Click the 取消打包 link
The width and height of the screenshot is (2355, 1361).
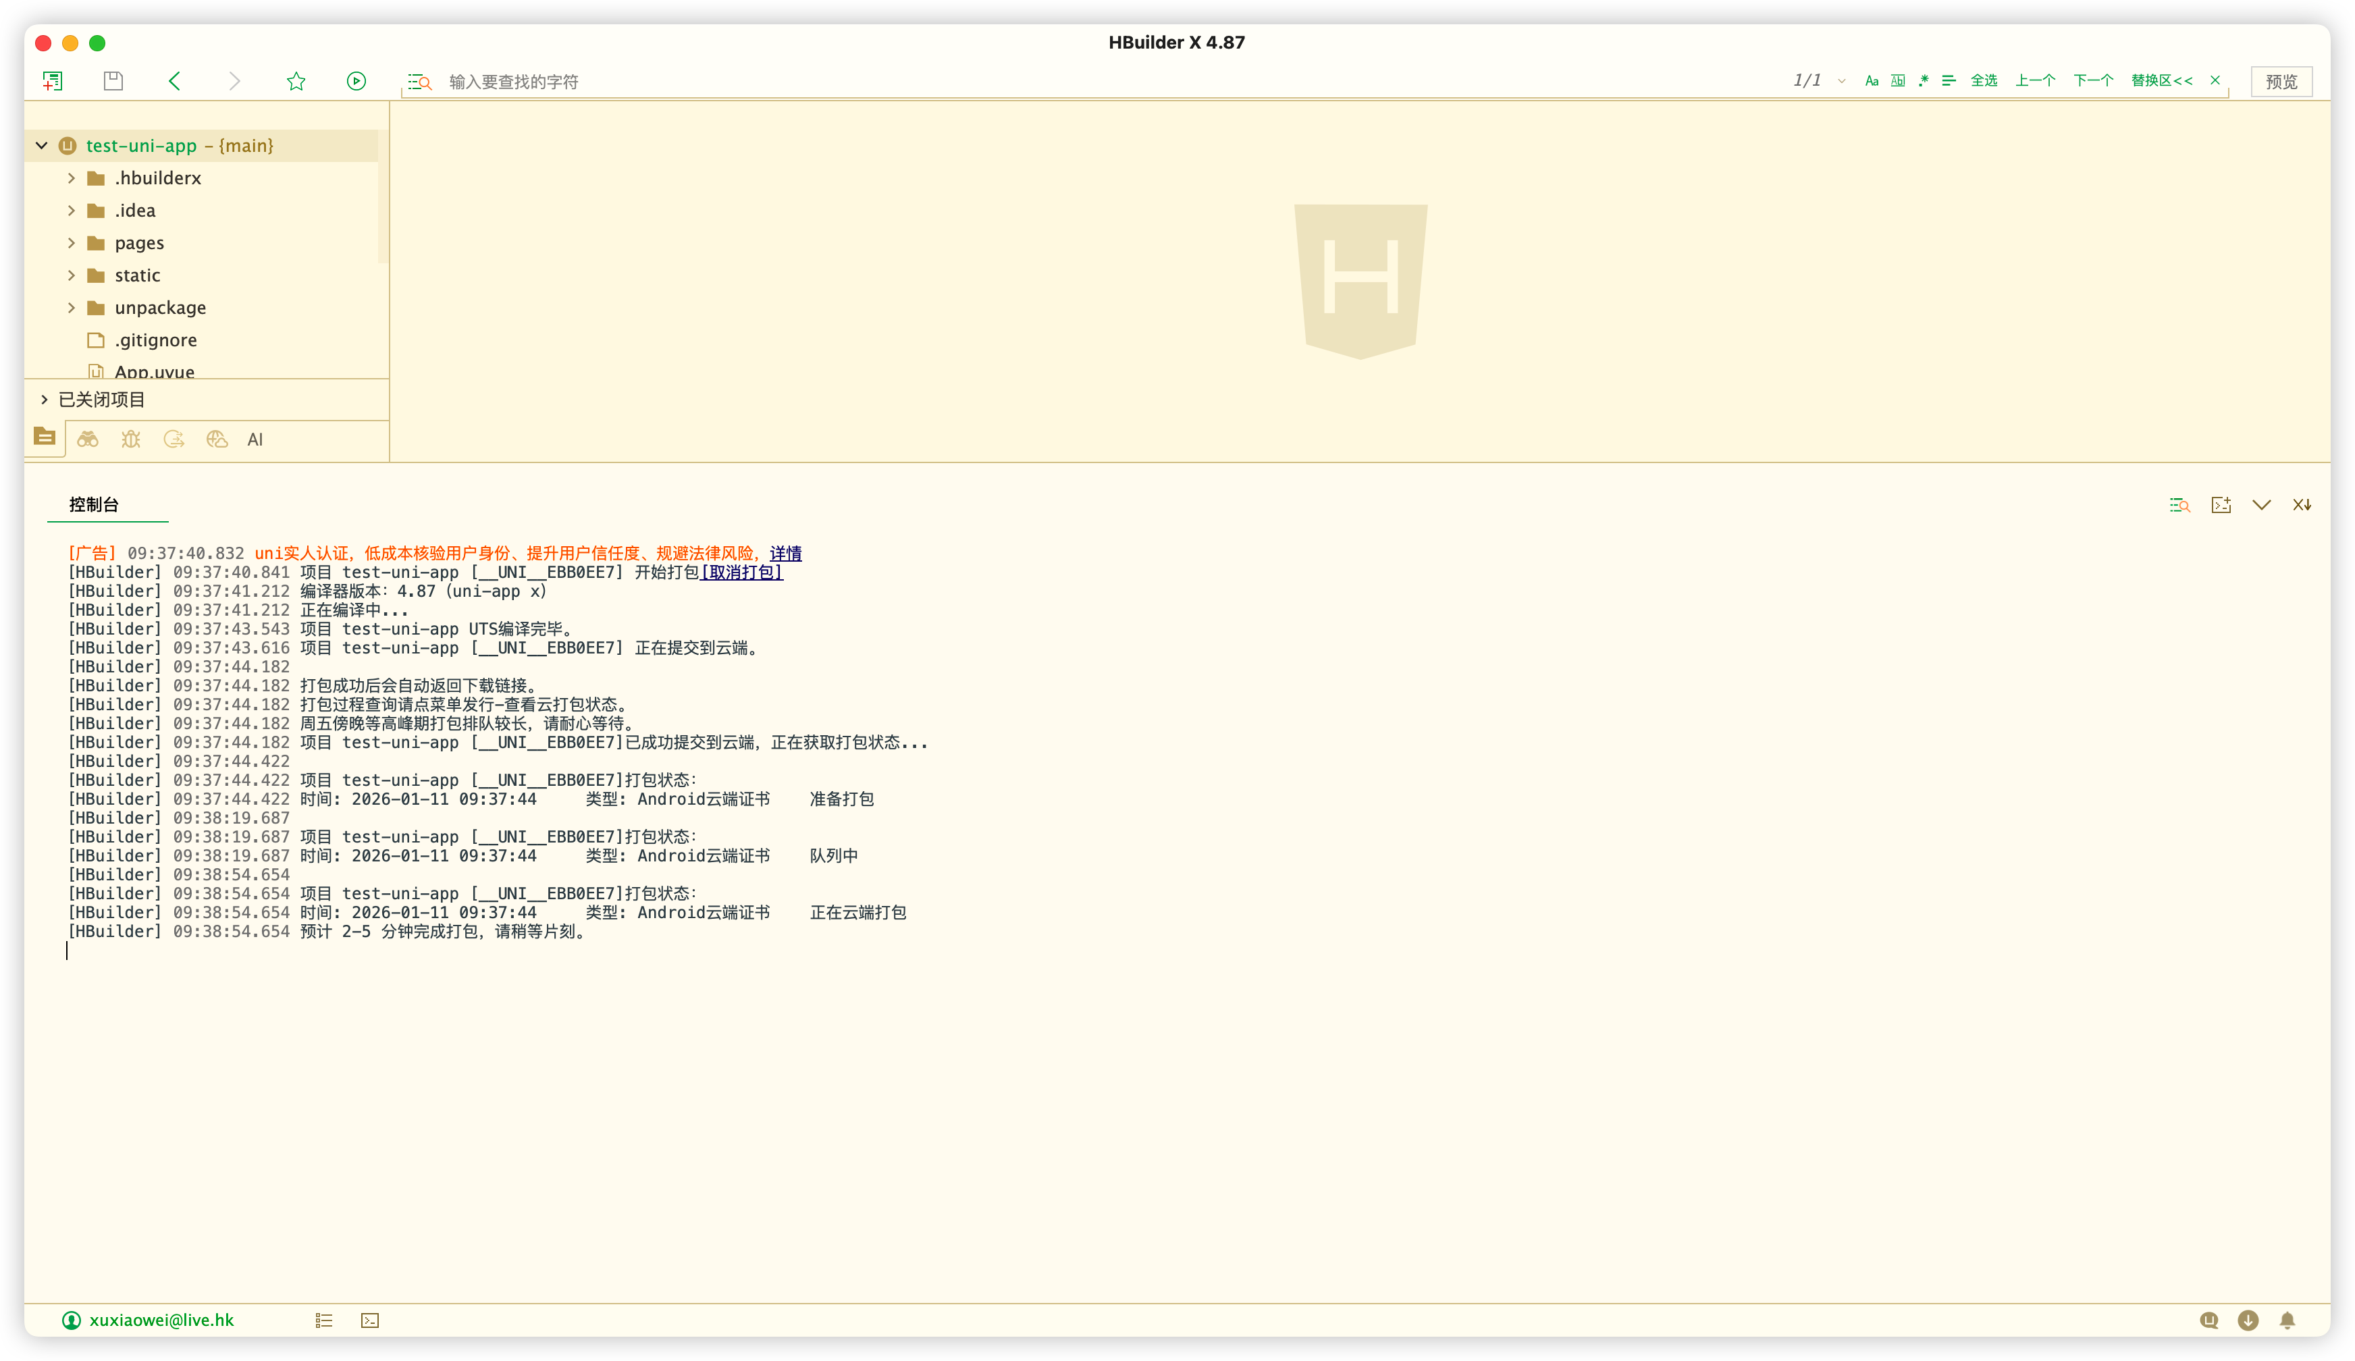point(742,572)
